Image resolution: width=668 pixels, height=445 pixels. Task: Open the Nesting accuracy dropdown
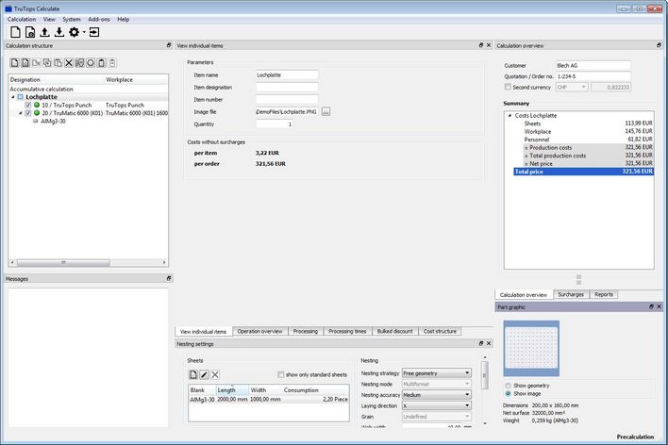tap(437, 395)
